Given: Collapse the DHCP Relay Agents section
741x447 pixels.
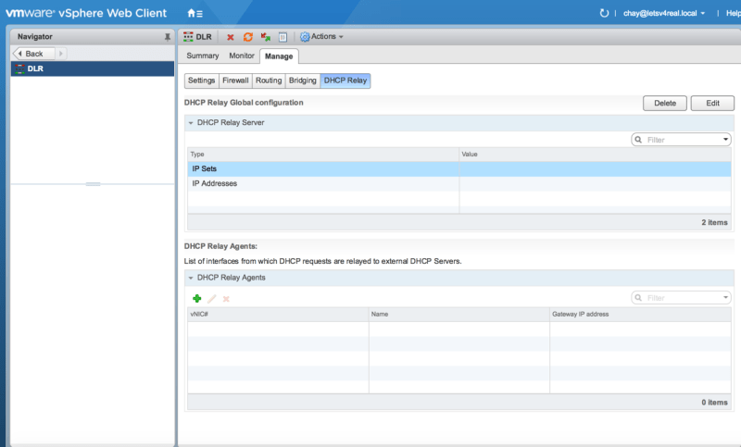Looking at the screenshot, I should 192,278.
